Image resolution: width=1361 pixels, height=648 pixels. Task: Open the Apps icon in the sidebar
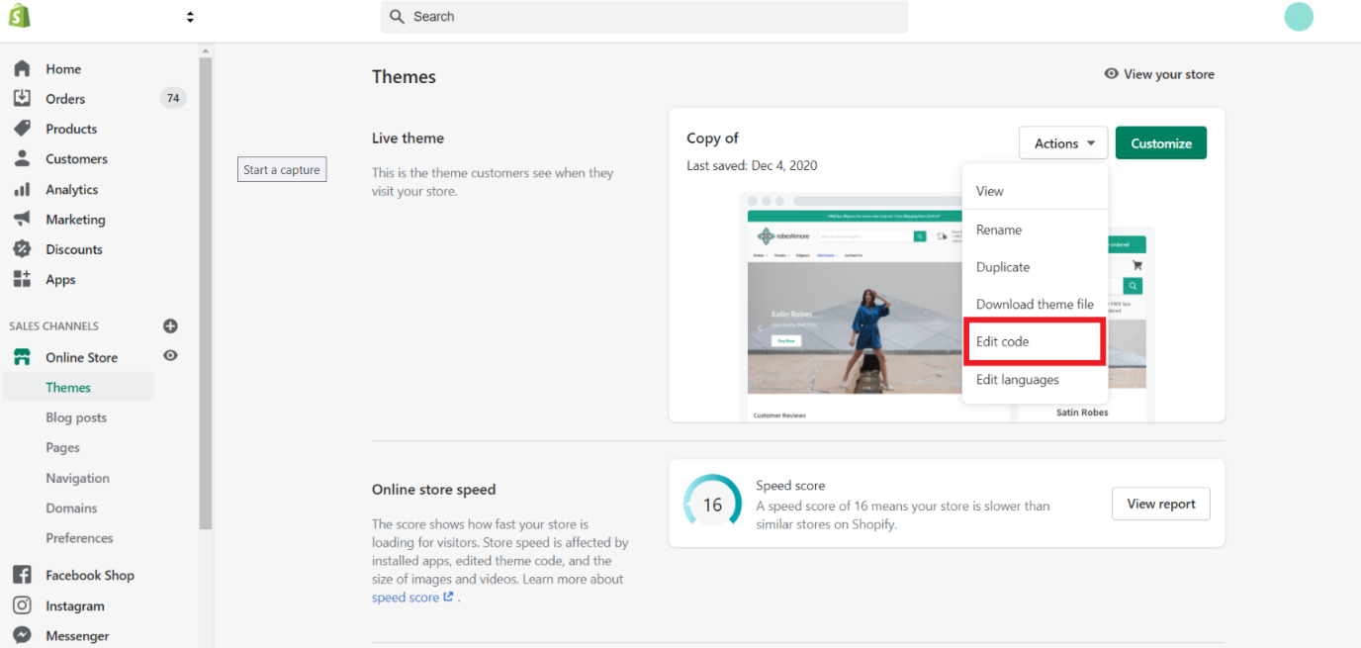(x=24, y=279)
